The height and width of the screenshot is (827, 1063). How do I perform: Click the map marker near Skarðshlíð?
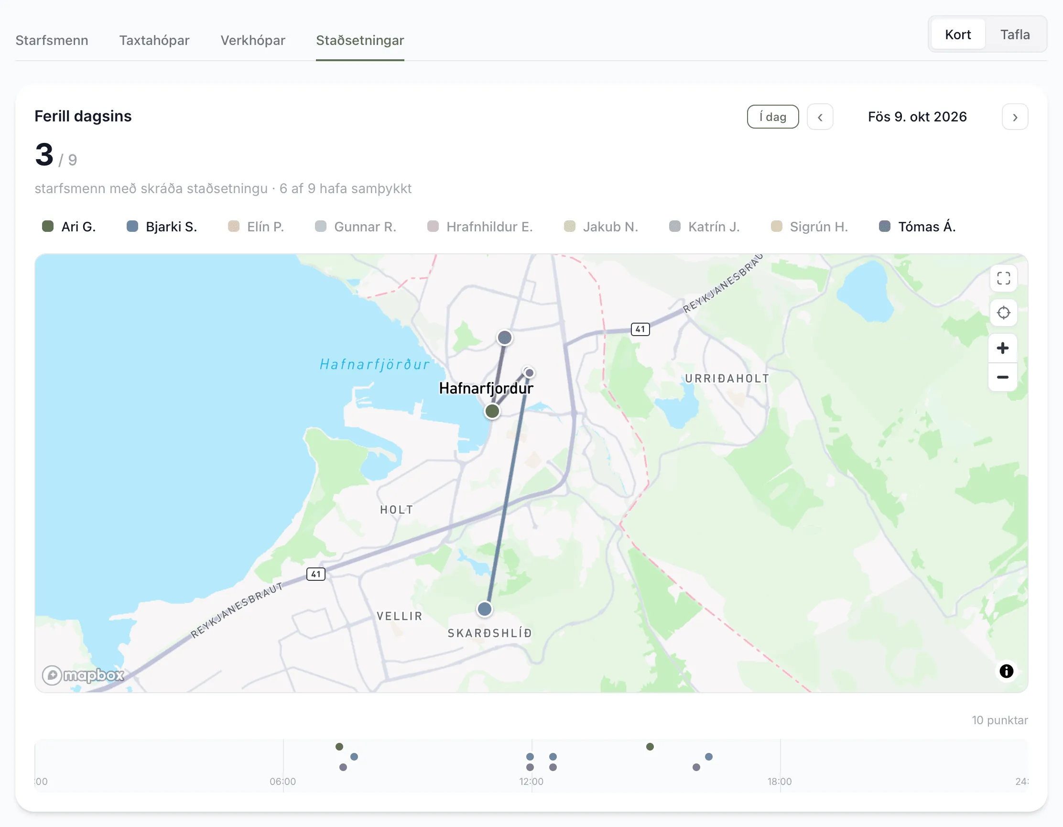(x=484, y=609)
